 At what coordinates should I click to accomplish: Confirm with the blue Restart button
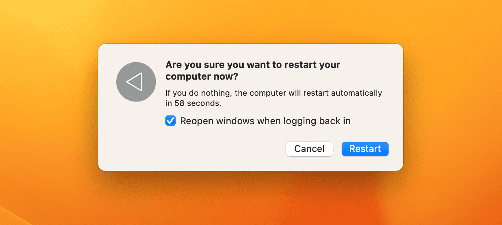(365, 149)
